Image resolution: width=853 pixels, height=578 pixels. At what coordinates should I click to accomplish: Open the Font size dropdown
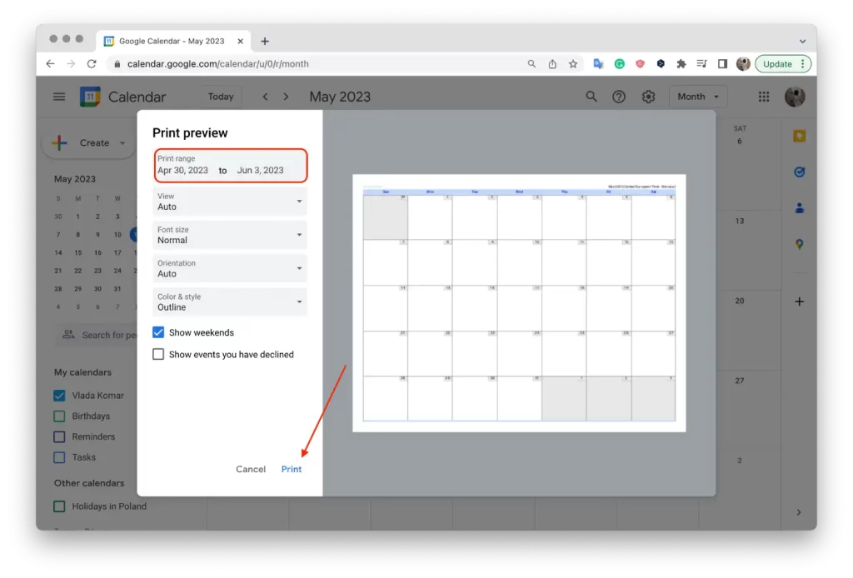pyautogui.click(x=230, y=235)
